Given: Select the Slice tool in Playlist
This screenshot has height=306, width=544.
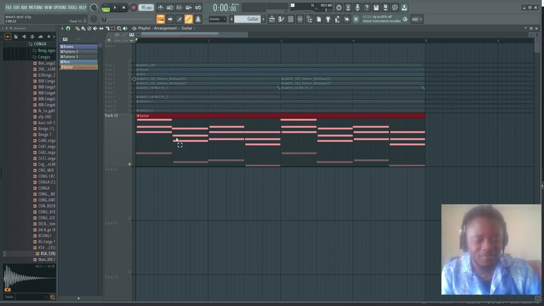Looking at the screenshot, I should point(107,28).
